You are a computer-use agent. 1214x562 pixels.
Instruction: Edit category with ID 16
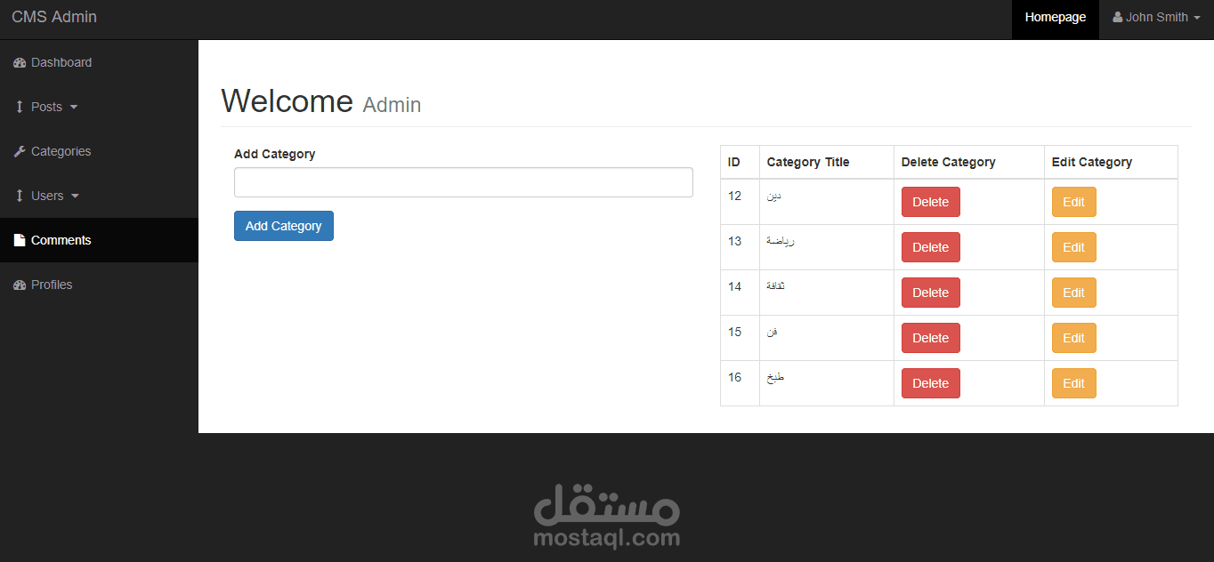tap(1074, 383)
